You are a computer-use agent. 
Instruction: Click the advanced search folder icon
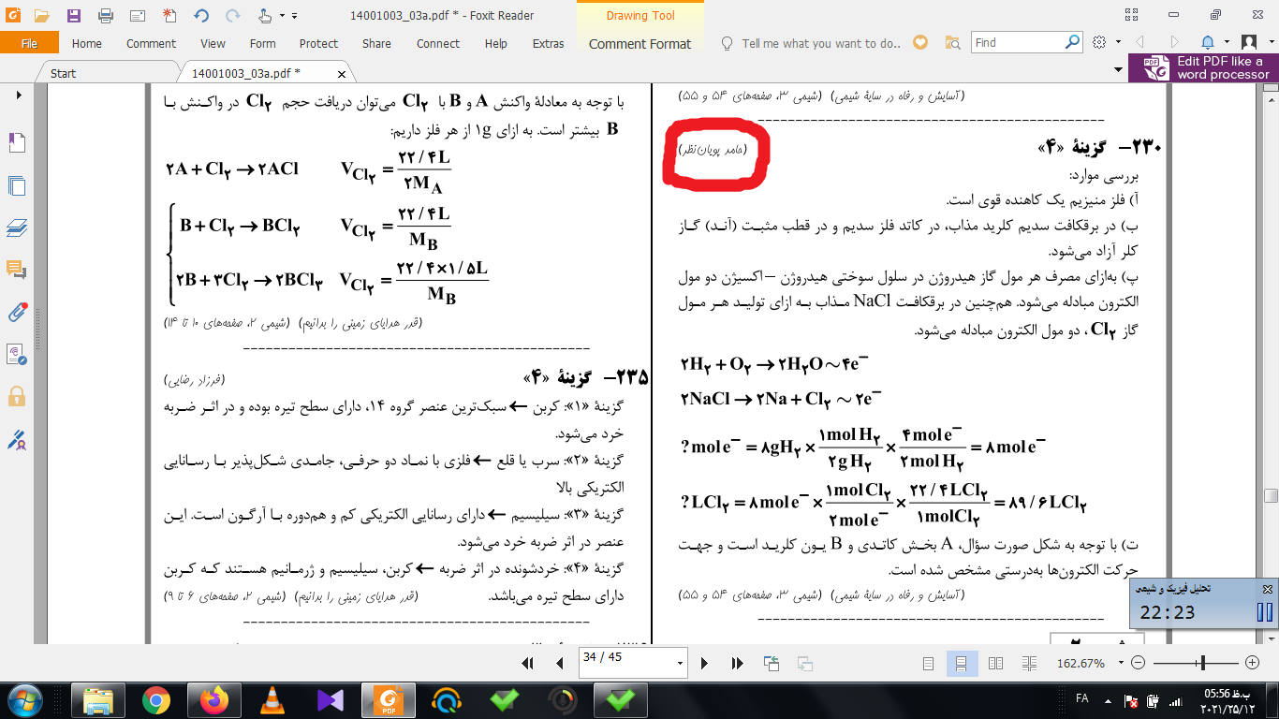click(953, 43)
